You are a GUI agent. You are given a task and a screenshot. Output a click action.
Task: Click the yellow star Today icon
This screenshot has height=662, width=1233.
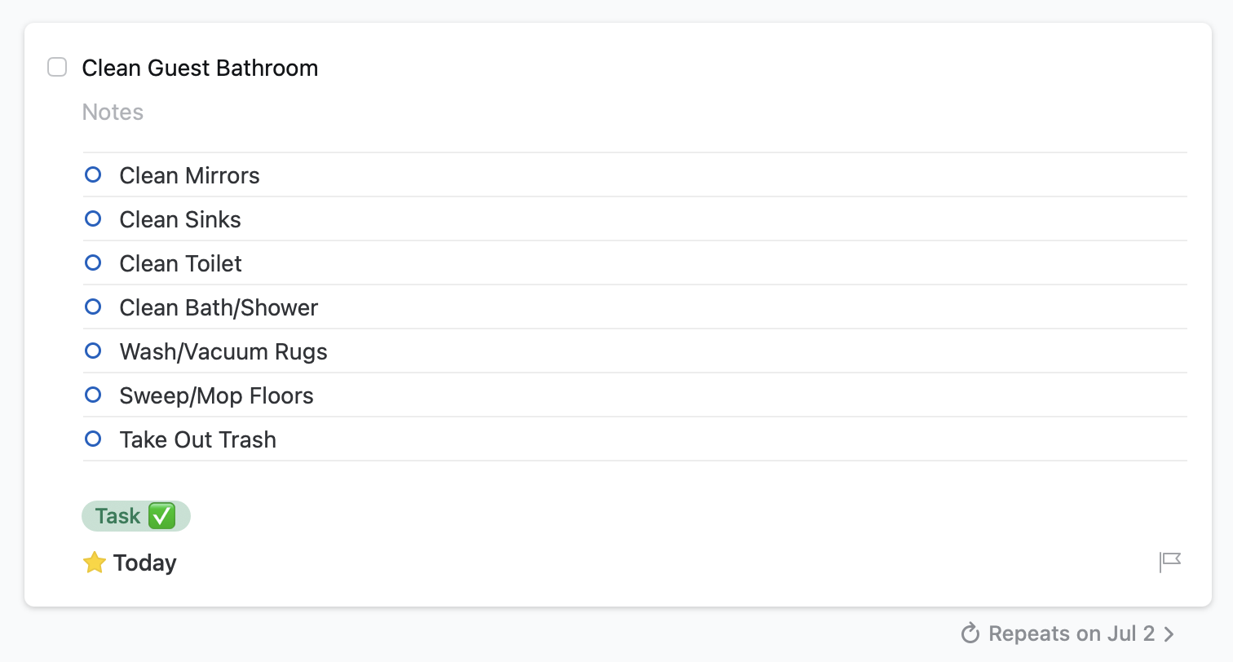(x=95, y=563)
